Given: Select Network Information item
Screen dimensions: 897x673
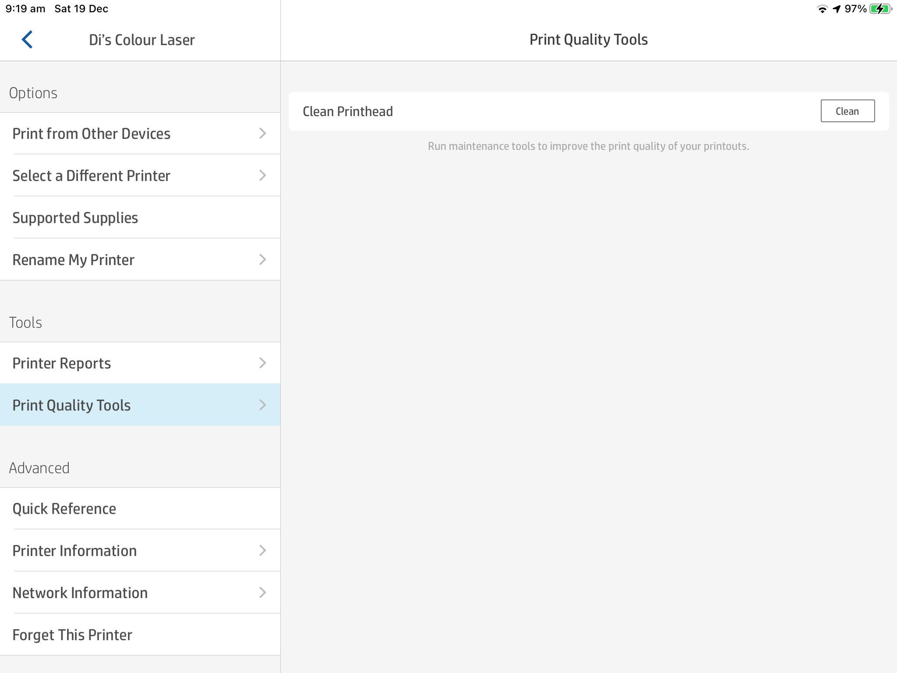Looking at the screenshot, I should point(80,593).
